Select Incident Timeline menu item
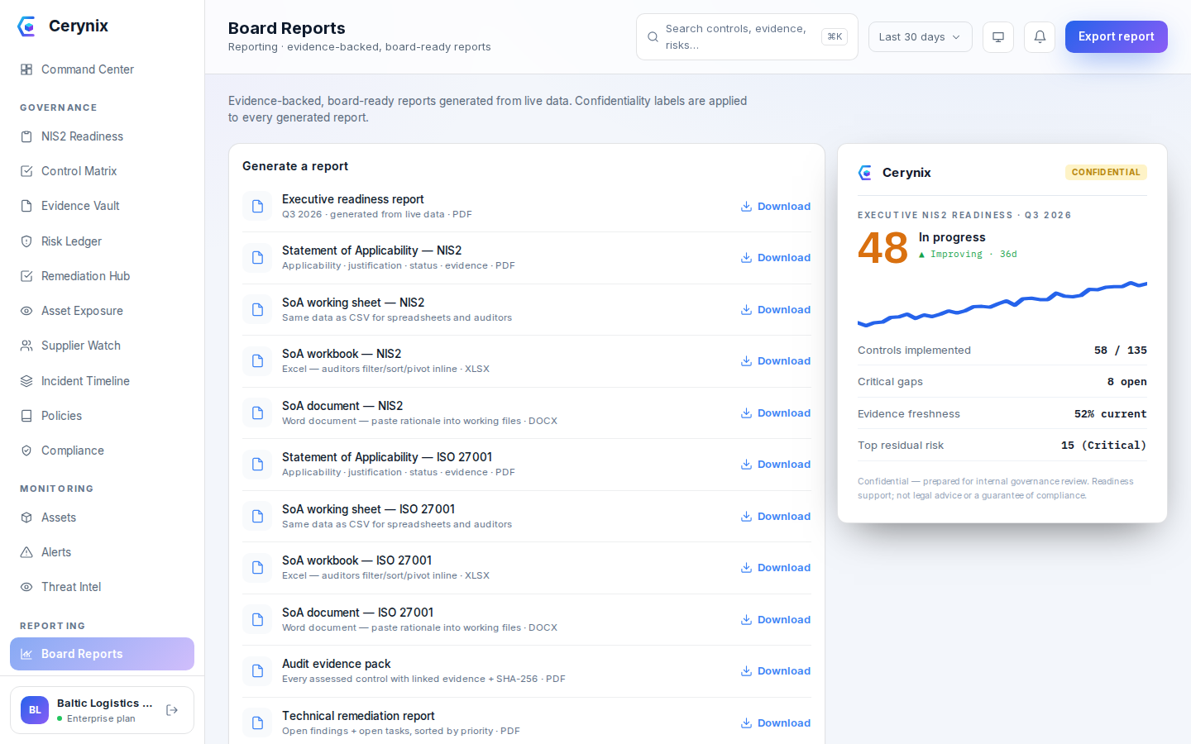 tap(103, 381)
